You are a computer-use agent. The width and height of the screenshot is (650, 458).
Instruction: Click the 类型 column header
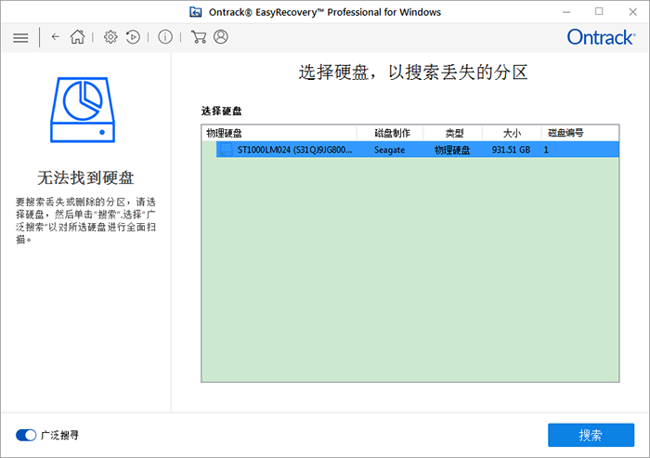pyautogui.click(x=453, y=133)
